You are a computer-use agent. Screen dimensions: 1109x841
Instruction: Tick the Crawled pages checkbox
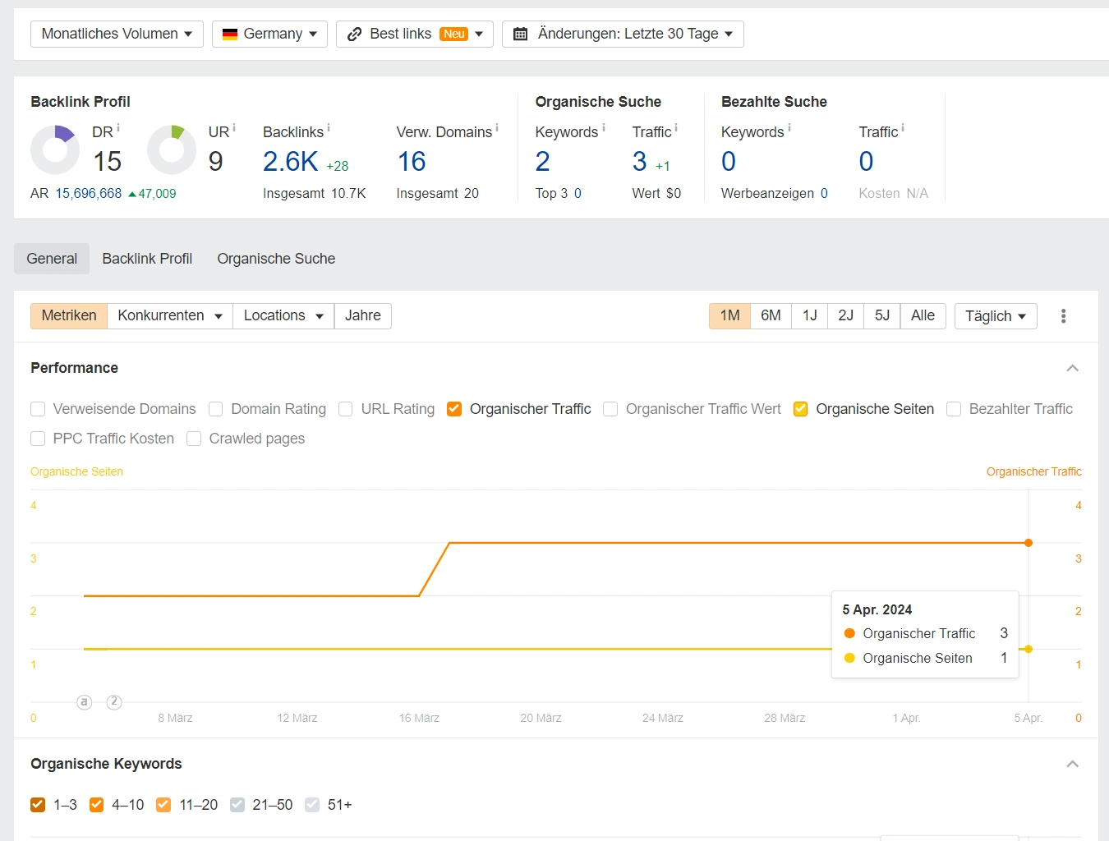[194, 439]
